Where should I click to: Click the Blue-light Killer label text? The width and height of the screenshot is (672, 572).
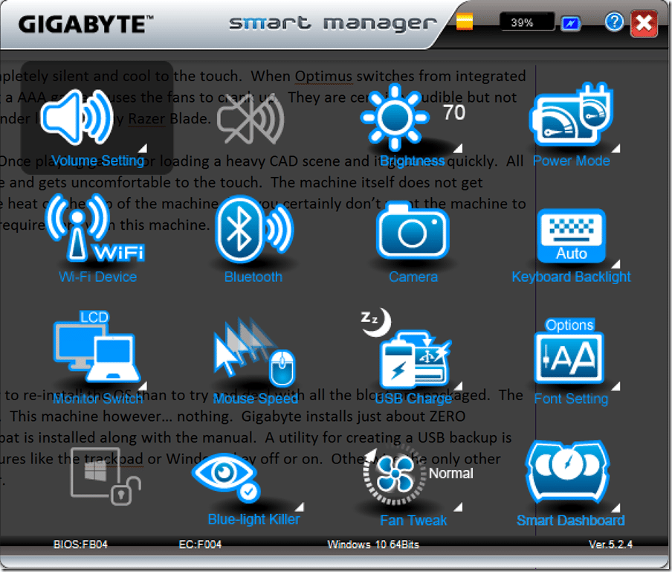point(253,519)
